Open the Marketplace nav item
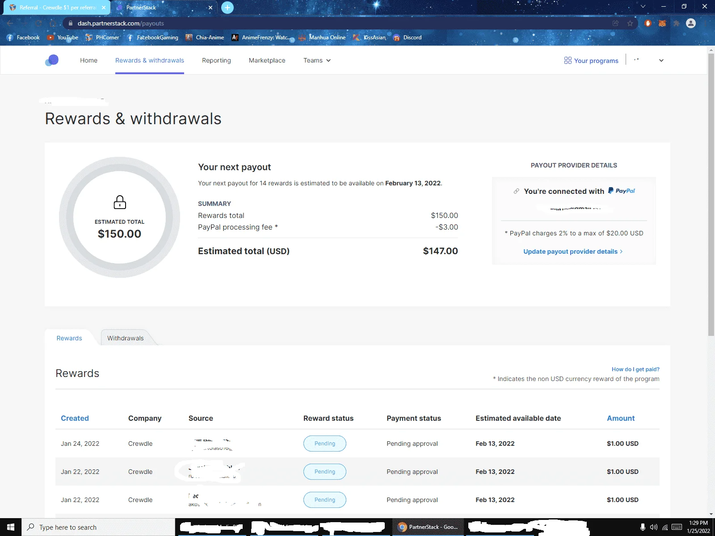715x536 pixels. point(267,60)
